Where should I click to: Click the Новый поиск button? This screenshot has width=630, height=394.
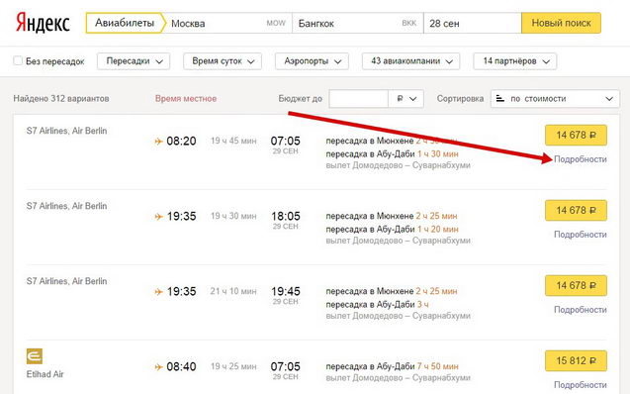click(x=562, y=23)
